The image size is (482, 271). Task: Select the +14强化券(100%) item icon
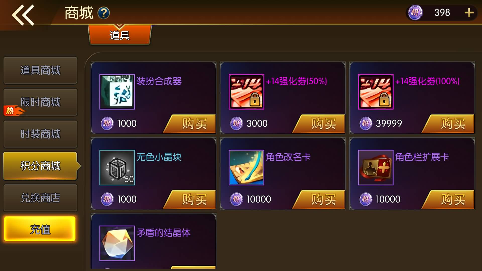tap(376, 92)
